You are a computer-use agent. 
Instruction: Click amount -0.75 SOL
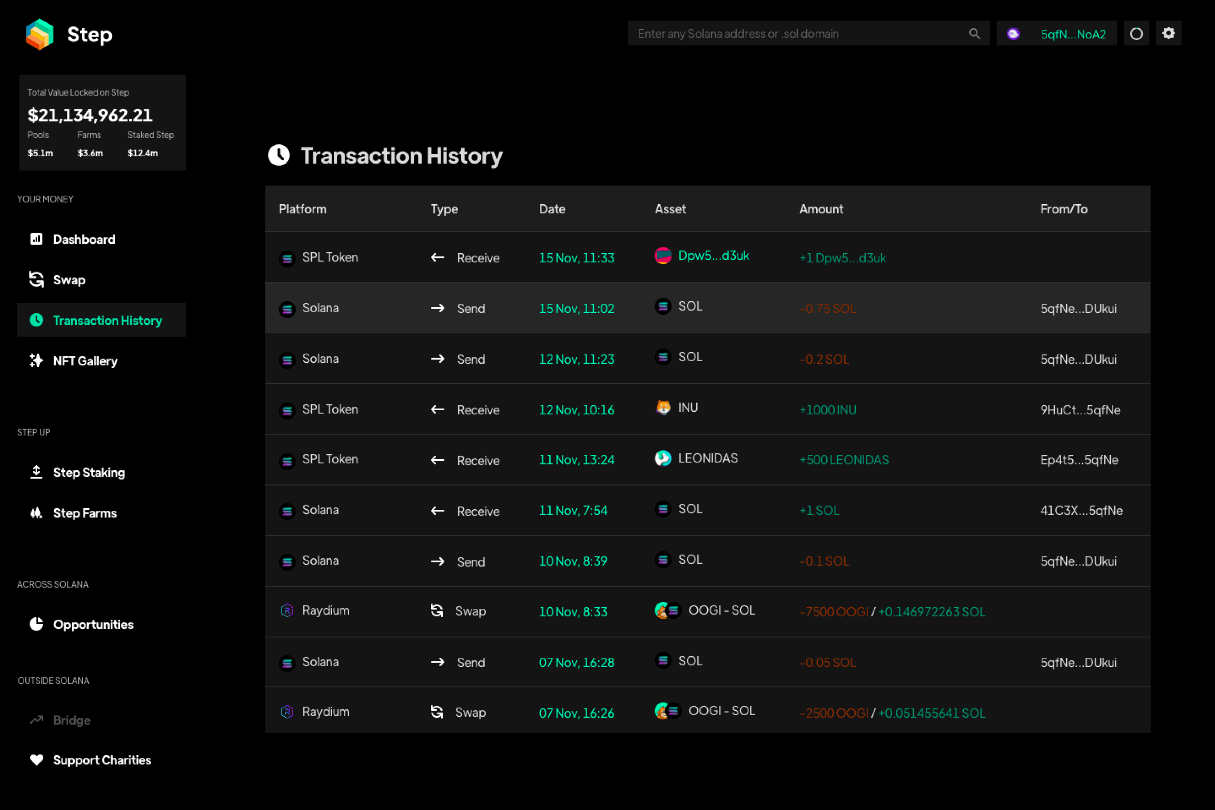827,308
